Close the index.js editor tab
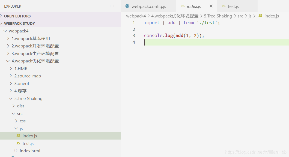 [211, 6]
